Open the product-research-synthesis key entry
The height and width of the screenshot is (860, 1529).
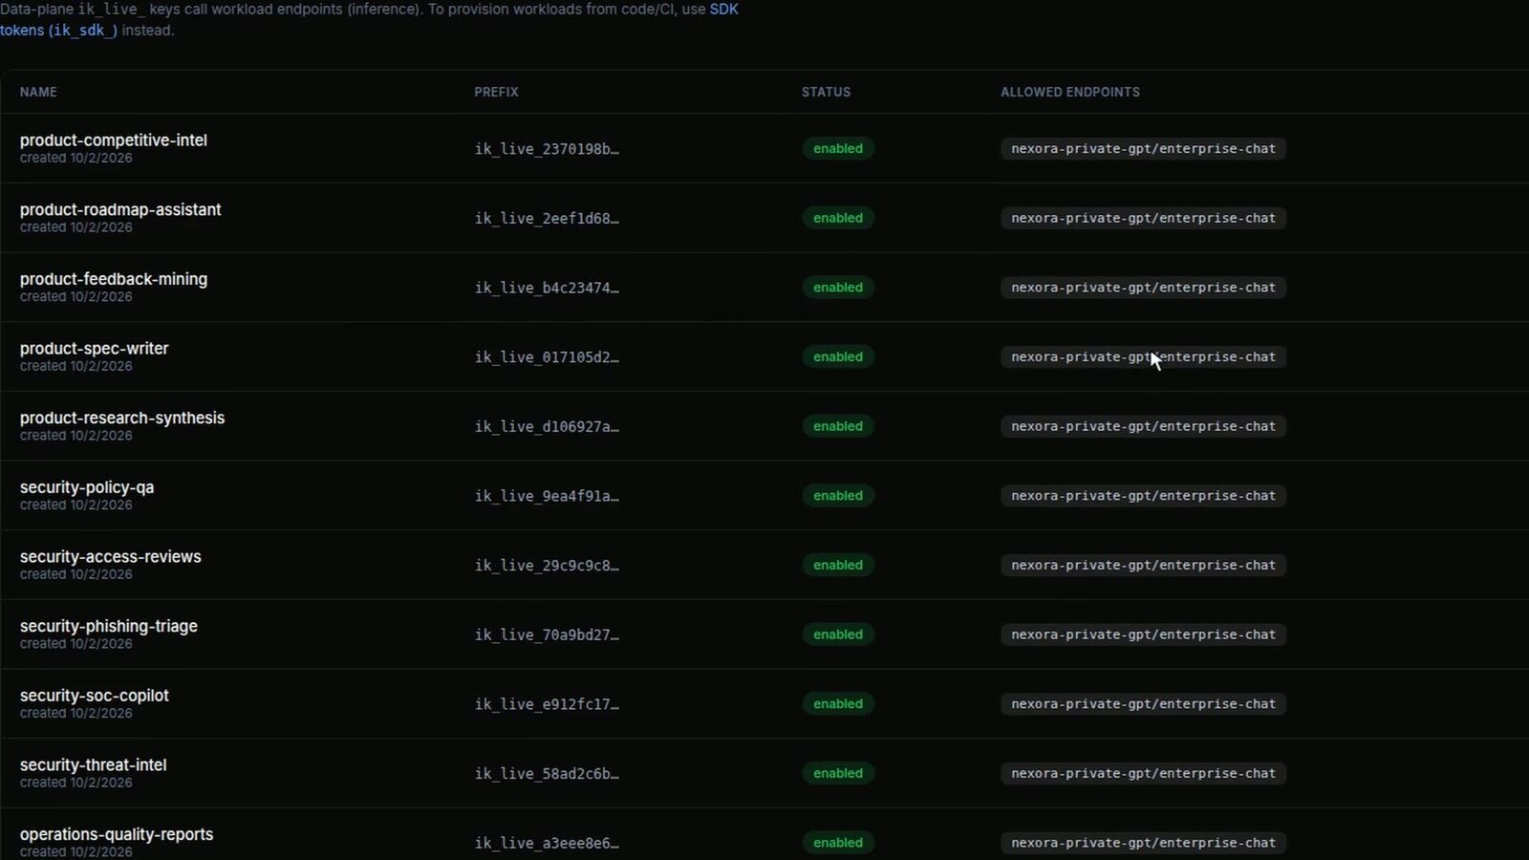[x=122, y=419]
